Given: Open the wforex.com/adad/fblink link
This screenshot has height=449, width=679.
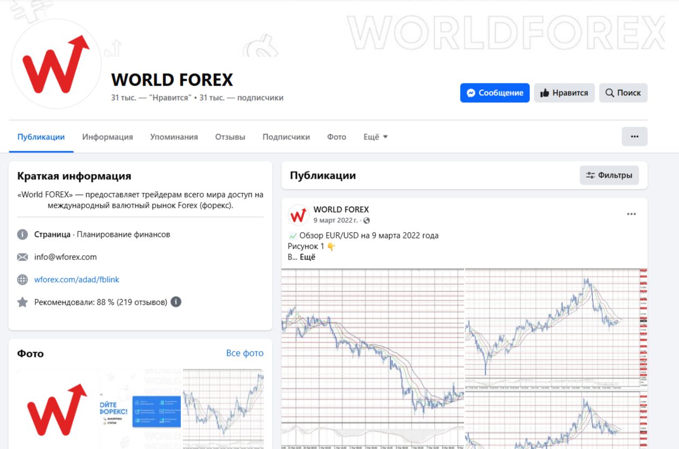Looking at the screenshot, I should (x=76, y=279).
